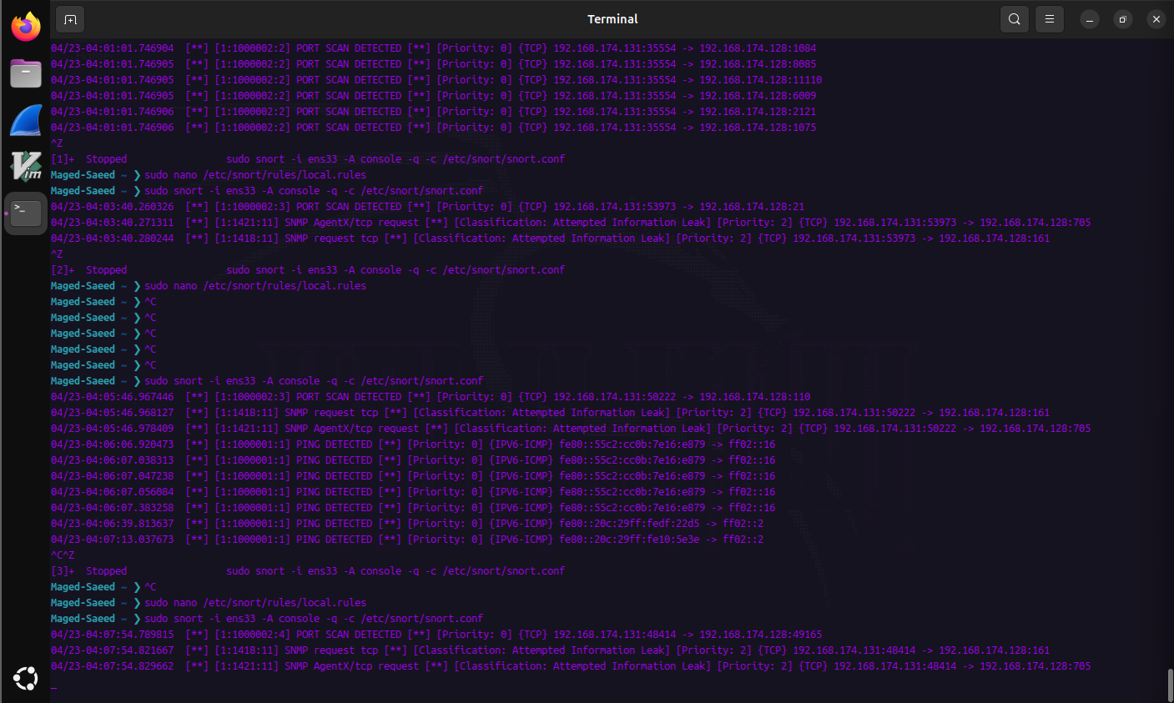This screenshot has width=1174, height=703.
Task: Click timestamp 04/23-04:07:54.789815
Action: 113,635
